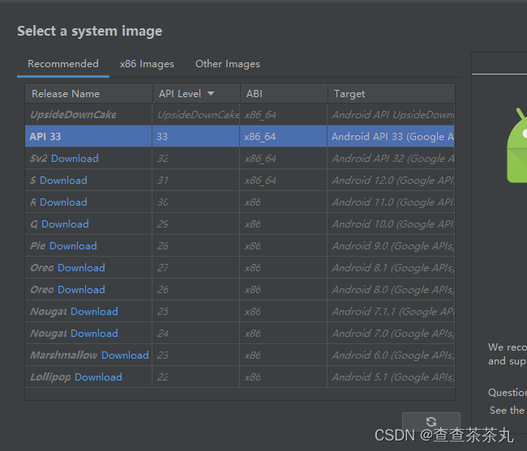Download the Q system image
This screenshot has width=527, height=451.
(65, 223)
